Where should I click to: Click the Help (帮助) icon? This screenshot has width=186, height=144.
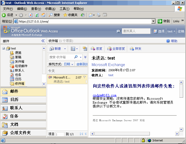click(168, 41)
